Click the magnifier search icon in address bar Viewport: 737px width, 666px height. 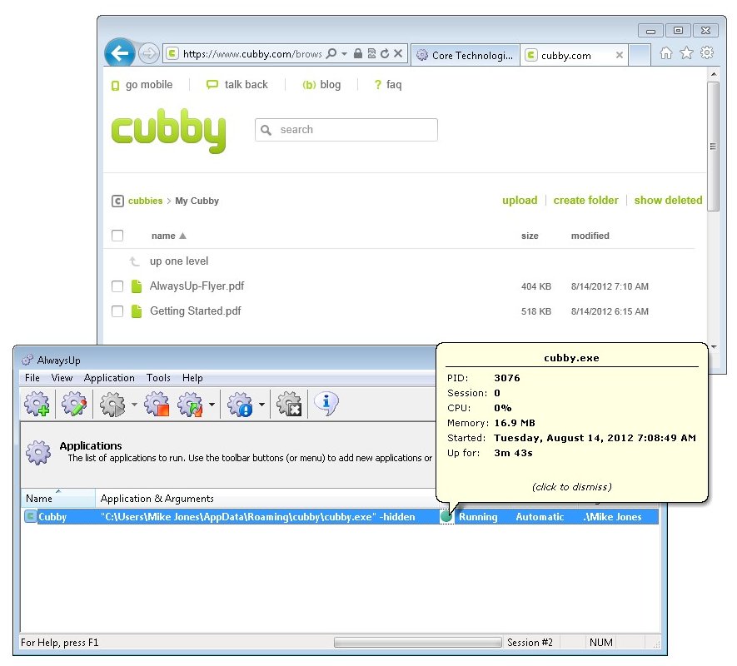(x=331, y=53)
